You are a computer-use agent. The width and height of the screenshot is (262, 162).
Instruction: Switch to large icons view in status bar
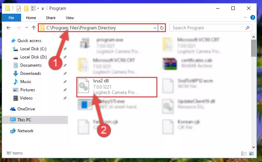point(251,153)
